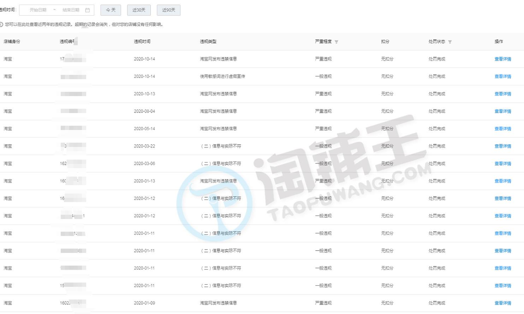Click the 违规类型 column header
This screenshot has height=314, width=524.
(x=208, y=41)
